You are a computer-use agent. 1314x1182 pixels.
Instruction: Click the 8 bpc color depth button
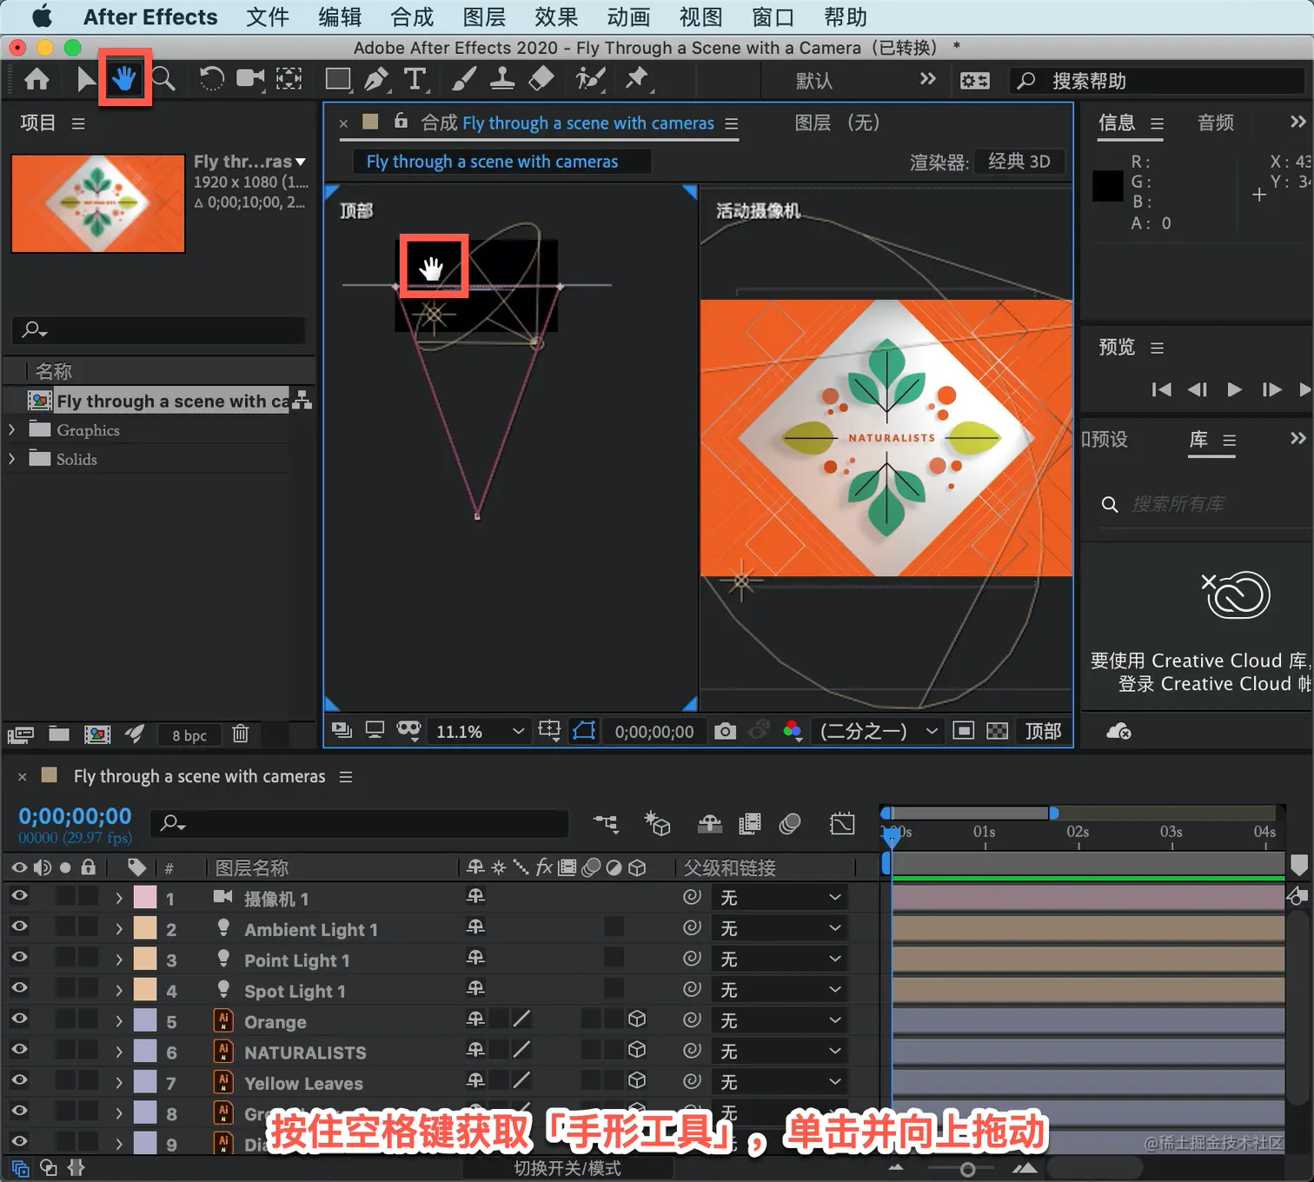click(x=189, y=735)
